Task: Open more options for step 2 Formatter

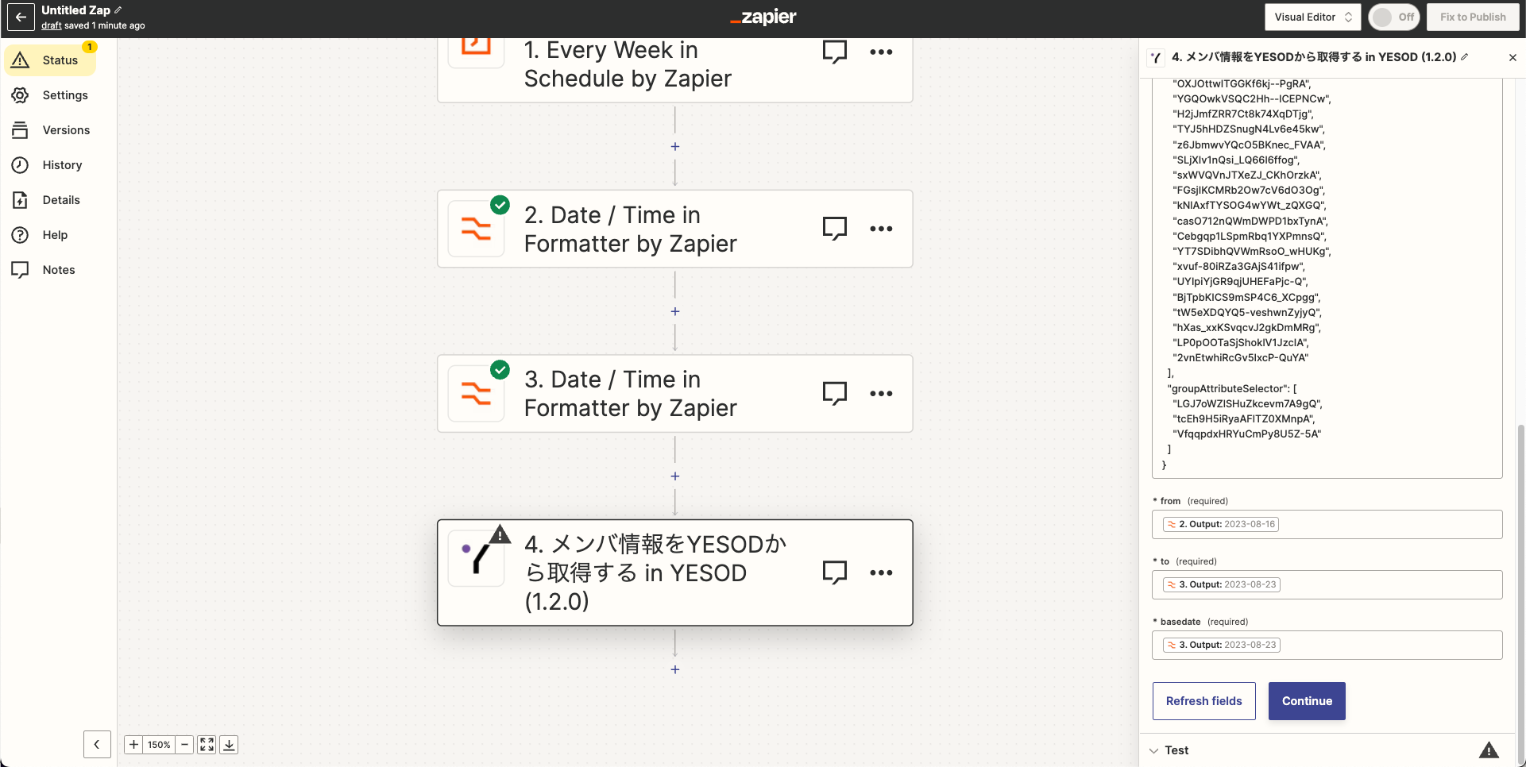Action: pyautogui.click(x=881, y=229)
